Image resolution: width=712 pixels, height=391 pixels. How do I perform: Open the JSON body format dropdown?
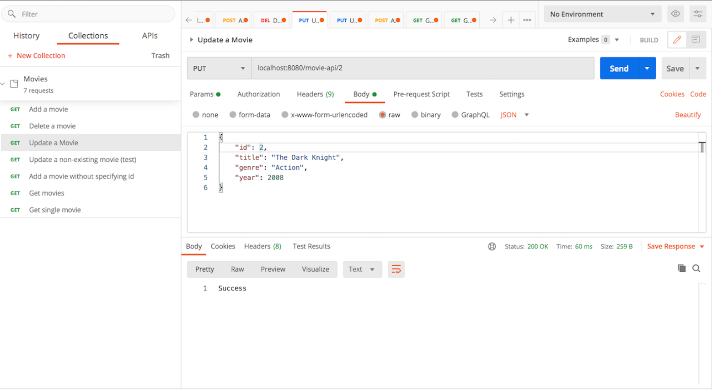pos(514,115)
